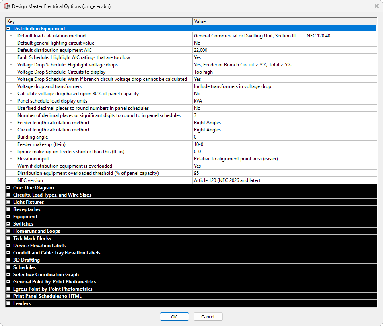383x326 pixels.
Task: Click OK to confirm options
Action: coord(174,317)
